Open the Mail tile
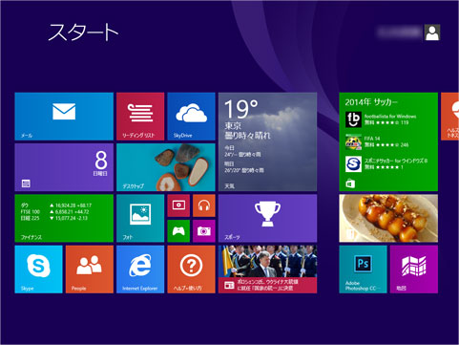Image resolution: width=459 pixels, height=345 pixels. (64, 117)
